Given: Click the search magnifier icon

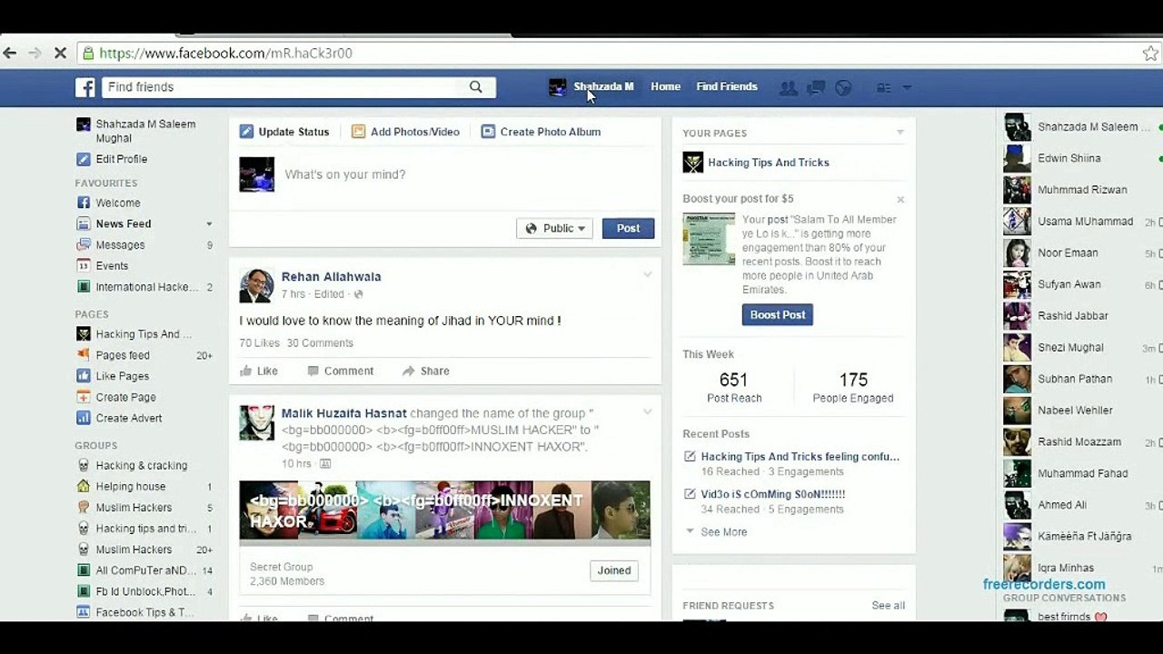Looking at the screenshot, I should click(x=475, y=87).
